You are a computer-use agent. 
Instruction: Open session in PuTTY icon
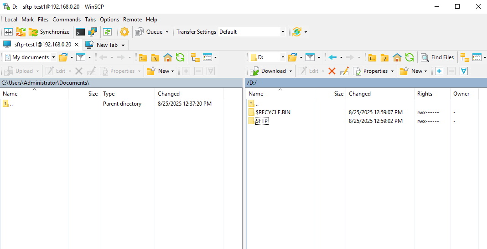pos(93,31)
